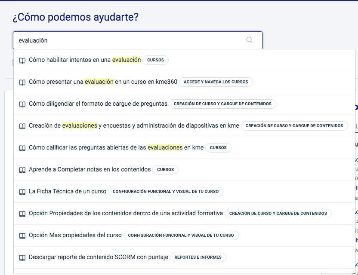Click category tag on 'Opción Propiedades de los contenidos' row
This screenshot has height=275, width=358.
pyautogui.click(x=278, y=213)
